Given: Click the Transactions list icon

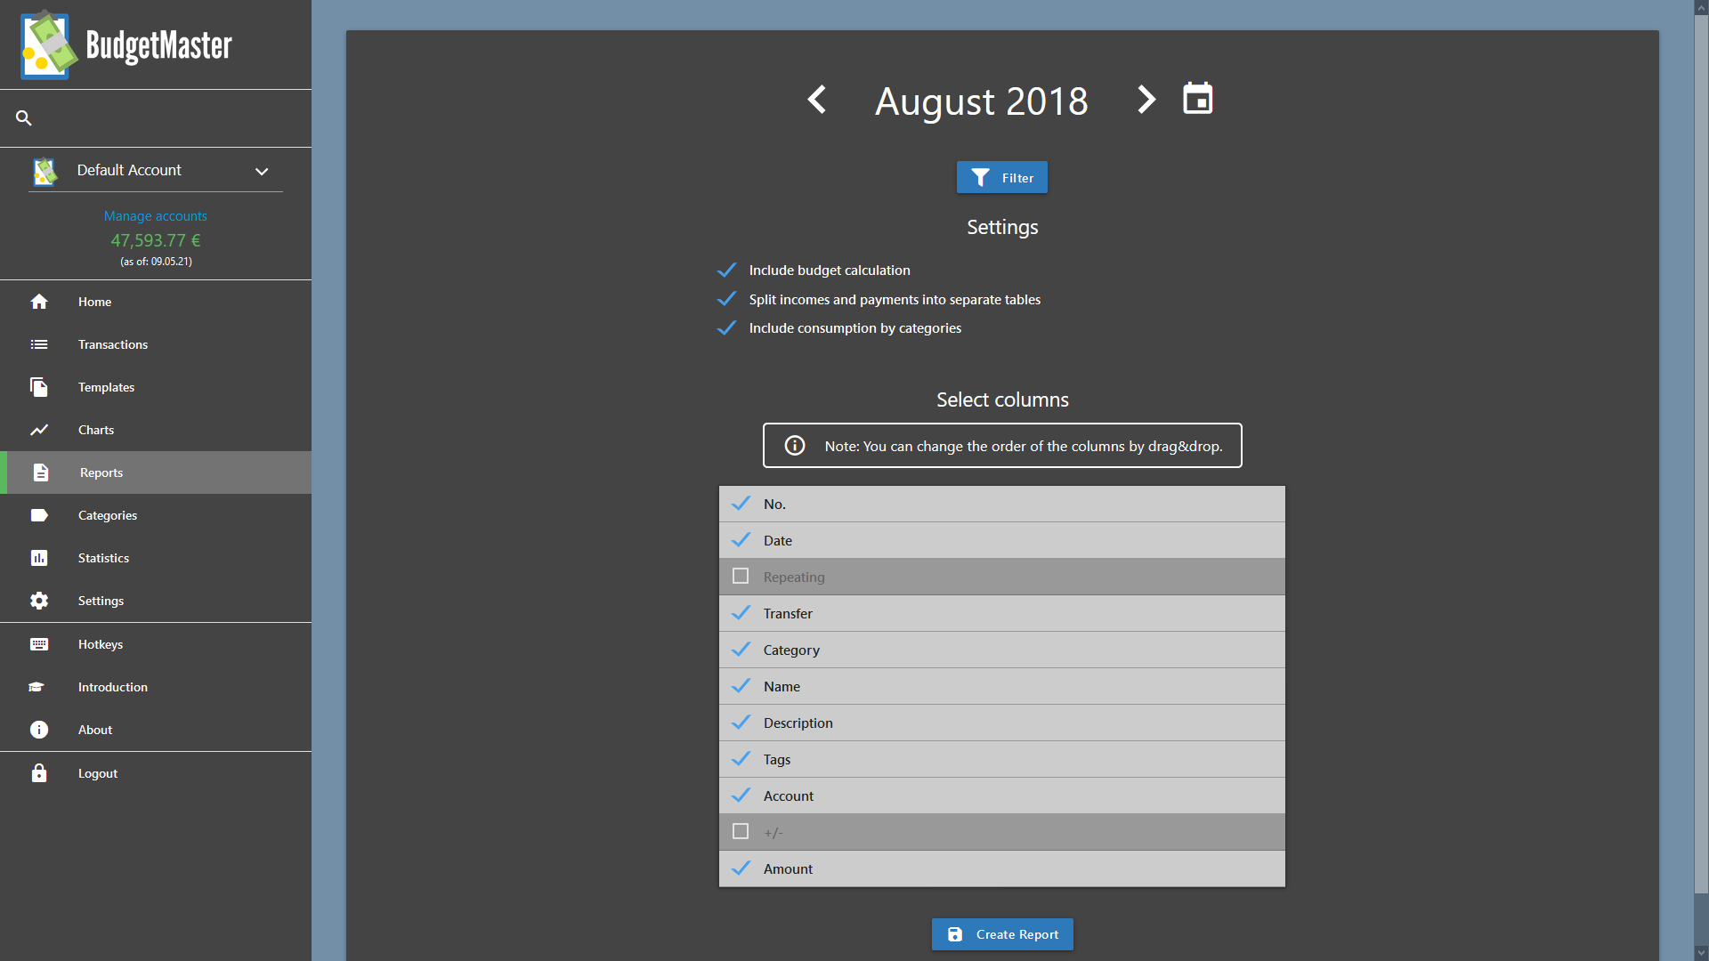Looking at the screenshot, I should tap(39, 344).
